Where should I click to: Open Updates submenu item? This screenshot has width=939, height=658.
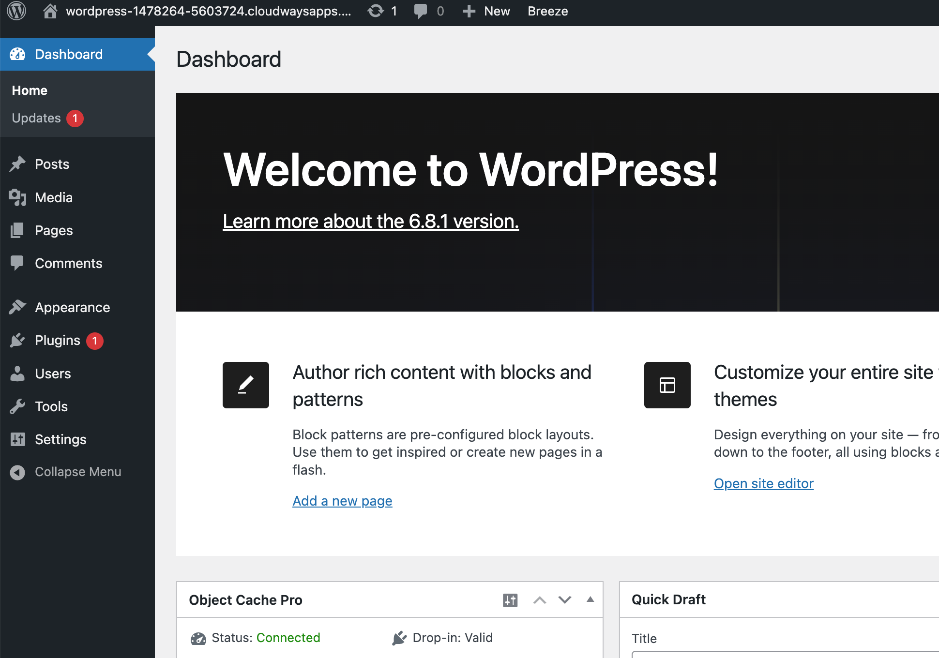[x=36, y=118]
